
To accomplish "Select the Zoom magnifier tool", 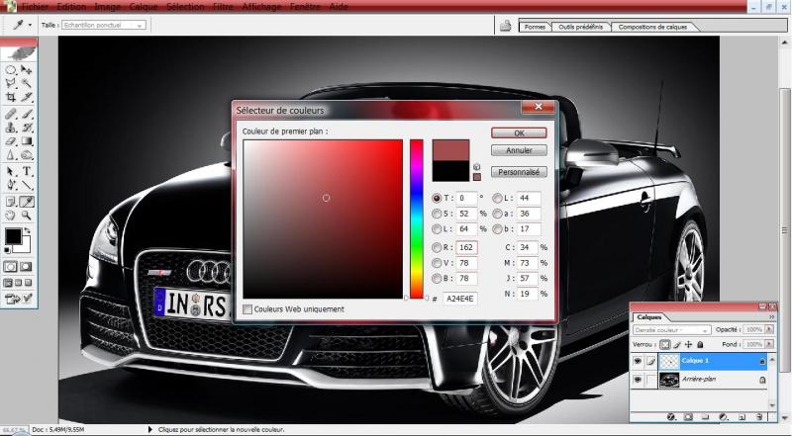I will pyautogui.click(x=27, y=216).
